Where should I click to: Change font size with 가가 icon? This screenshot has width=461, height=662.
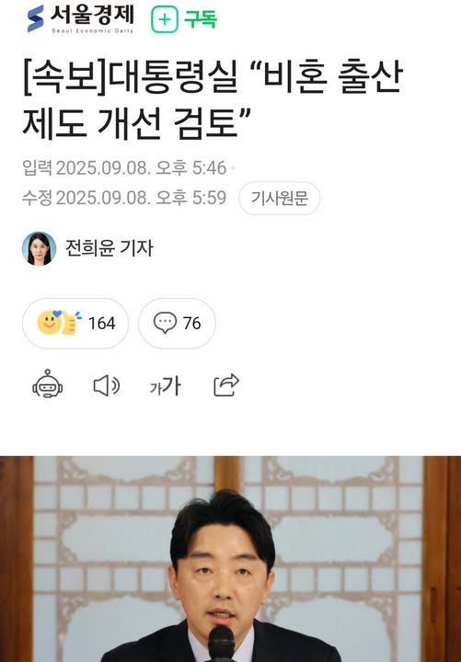(x=166, y=386)
